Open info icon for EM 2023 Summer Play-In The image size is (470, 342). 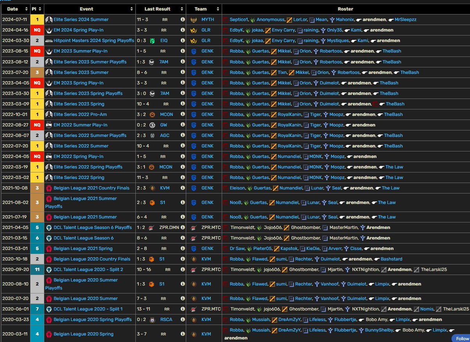coord(183,51)
